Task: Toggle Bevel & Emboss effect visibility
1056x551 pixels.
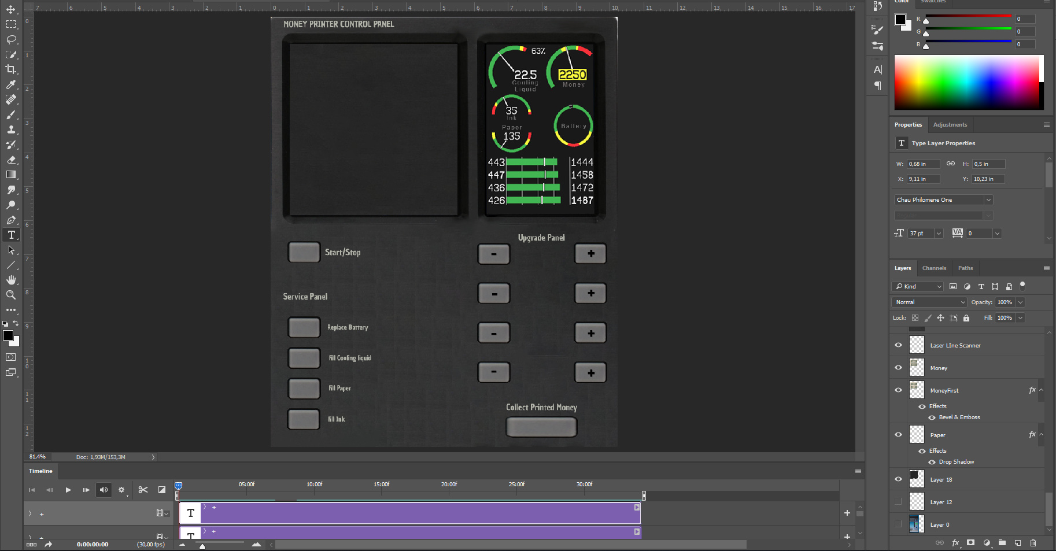Action: click(932, 417)
